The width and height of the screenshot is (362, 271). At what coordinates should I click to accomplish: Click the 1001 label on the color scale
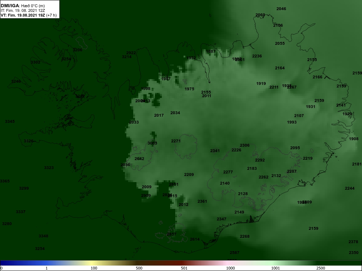(x=275, y=268)
